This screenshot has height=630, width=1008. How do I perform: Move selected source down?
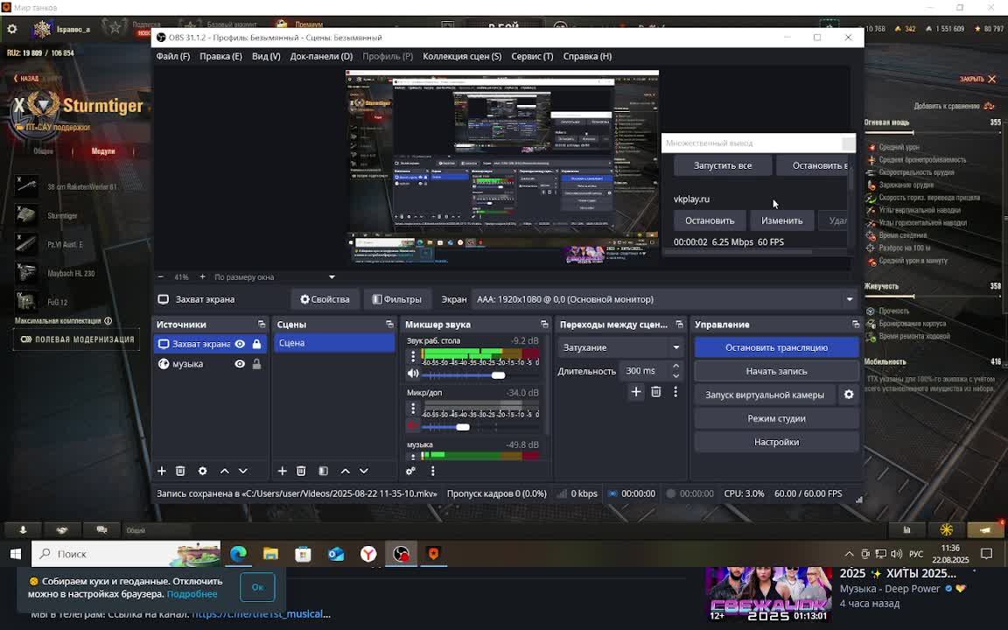coord(243,472)
